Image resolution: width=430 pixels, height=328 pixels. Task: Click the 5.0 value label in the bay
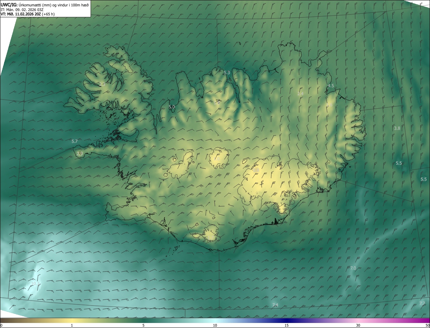pyautogui.click(x=172, y=107)
